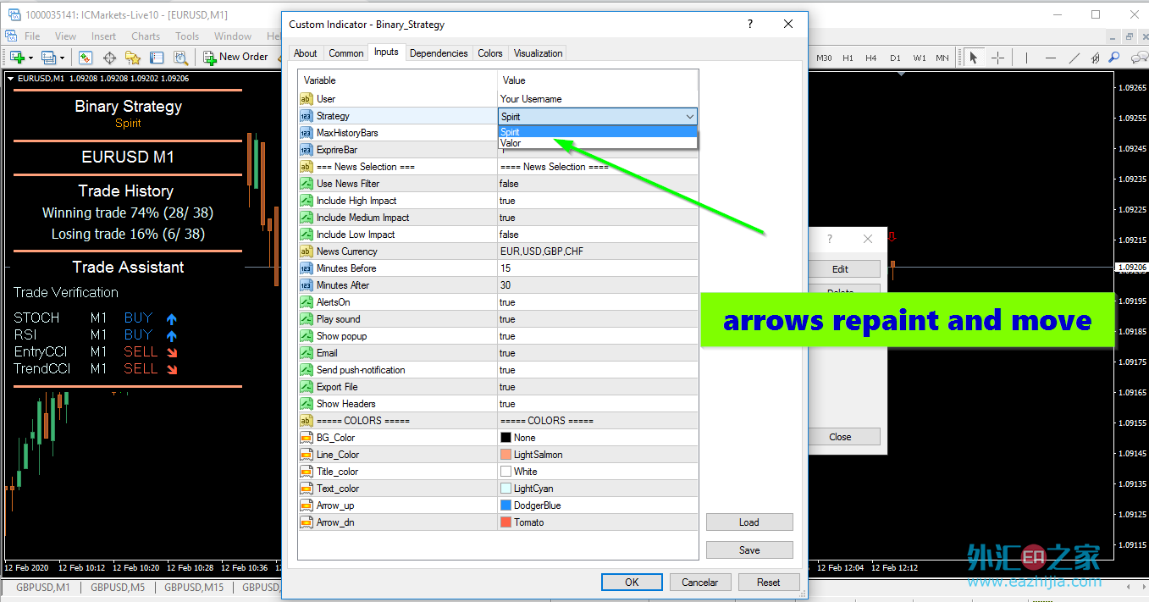
Task: Switch to the Colors tab
Action: 490,53
